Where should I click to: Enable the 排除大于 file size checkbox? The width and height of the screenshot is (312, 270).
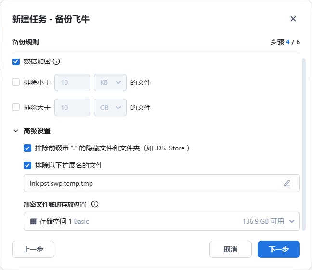(x=16, y=108)
